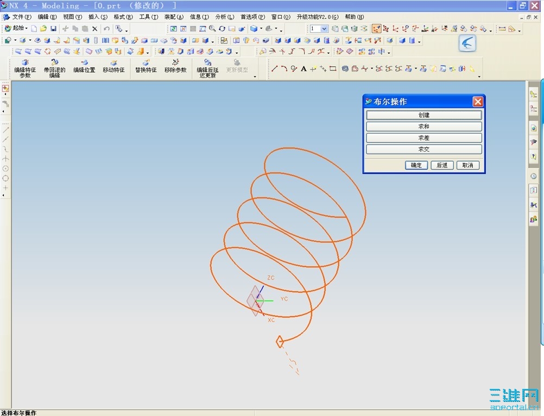Delete selection with the X icon
This screenshot has height=416, width=544.
point(94,29)
